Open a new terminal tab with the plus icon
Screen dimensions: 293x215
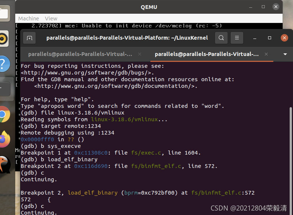point(29,38)
